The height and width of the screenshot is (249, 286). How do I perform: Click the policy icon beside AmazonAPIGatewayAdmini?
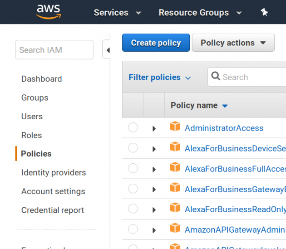pos(175,228)
